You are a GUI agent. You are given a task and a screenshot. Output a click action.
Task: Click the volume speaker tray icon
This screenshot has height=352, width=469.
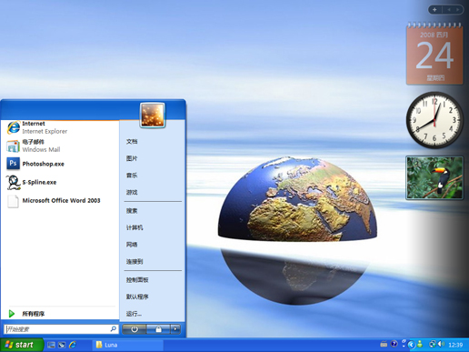point(442,344)
